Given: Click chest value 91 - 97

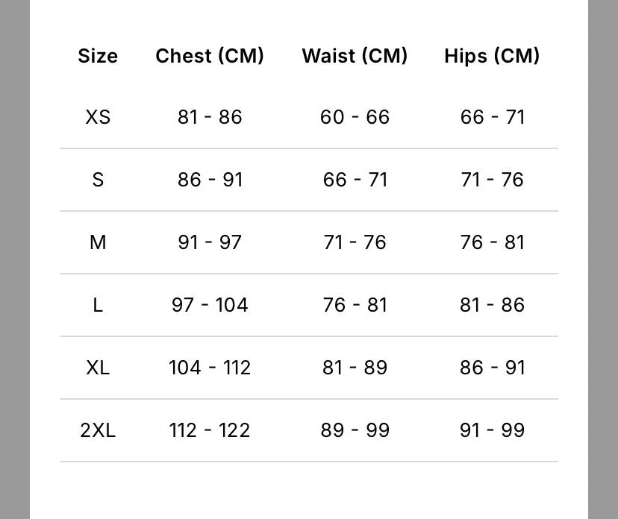Looking at the screenshot, I should click(x=210, y=242).
